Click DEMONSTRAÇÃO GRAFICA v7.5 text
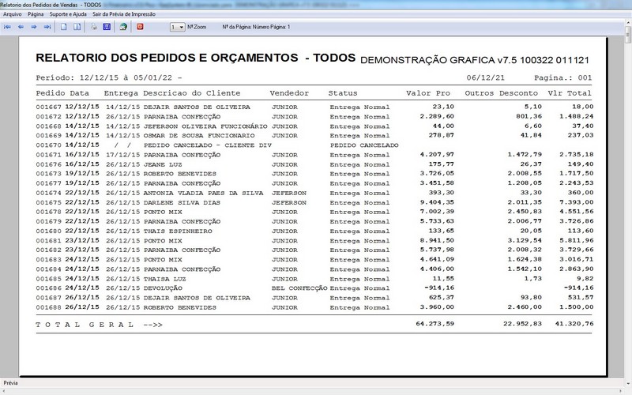This screenshot has width=632, height=395. click(475, 61)
